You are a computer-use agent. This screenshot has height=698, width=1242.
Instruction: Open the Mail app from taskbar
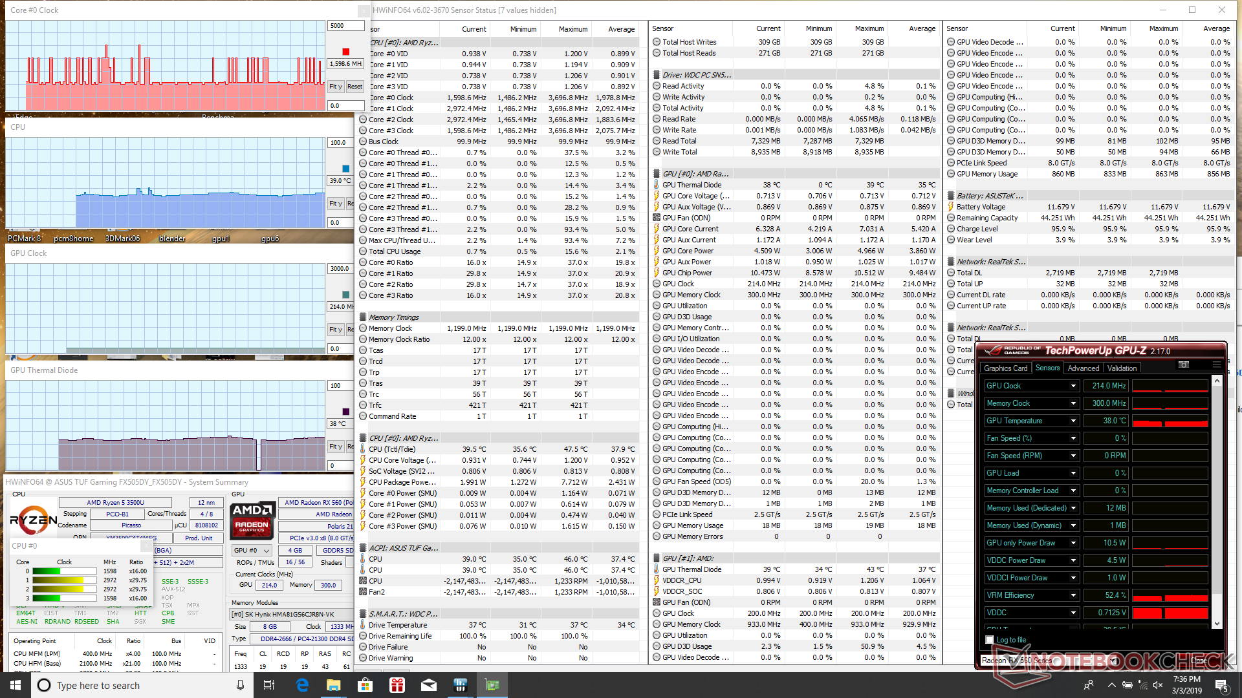429,685
